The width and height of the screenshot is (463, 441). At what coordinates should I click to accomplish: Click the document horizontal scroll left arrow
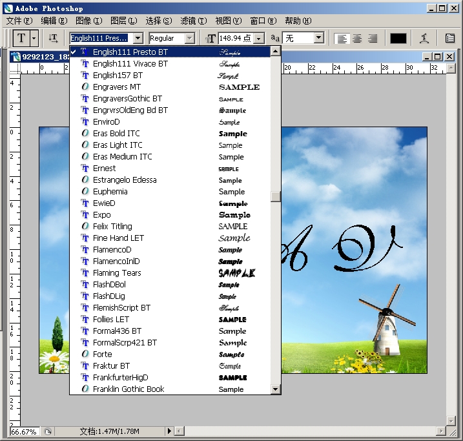click(179, 431)
